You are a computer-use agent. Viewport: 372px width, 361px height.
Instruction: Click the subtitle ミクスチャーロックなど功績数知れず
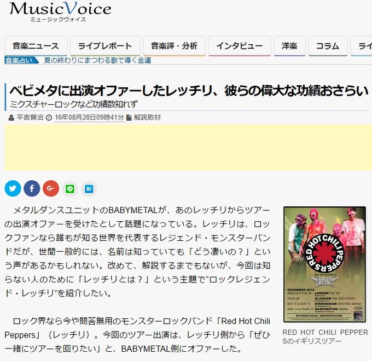73,104
